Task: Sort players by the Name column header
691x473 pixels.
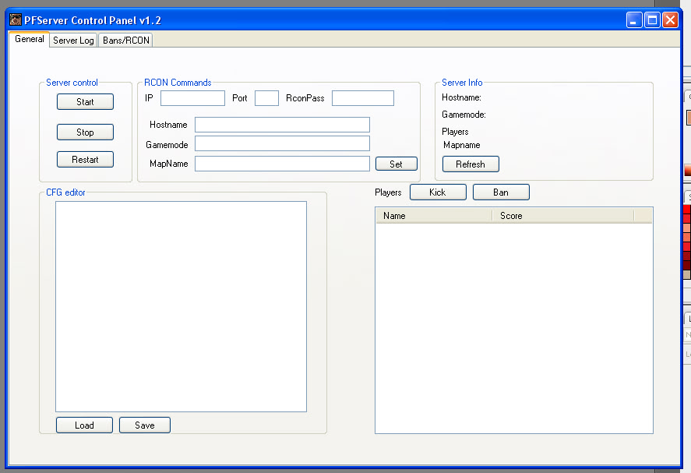Action: point(434,216)
